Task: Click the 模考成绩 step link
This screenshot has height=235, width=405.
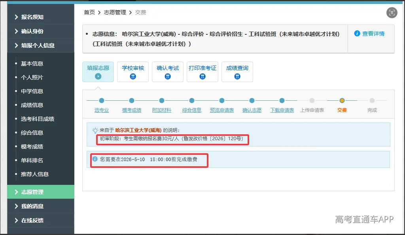Action: (x=132, y=110)
